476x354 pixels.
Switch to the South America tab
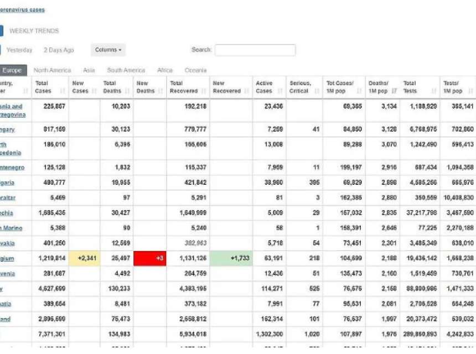point(126,70)
